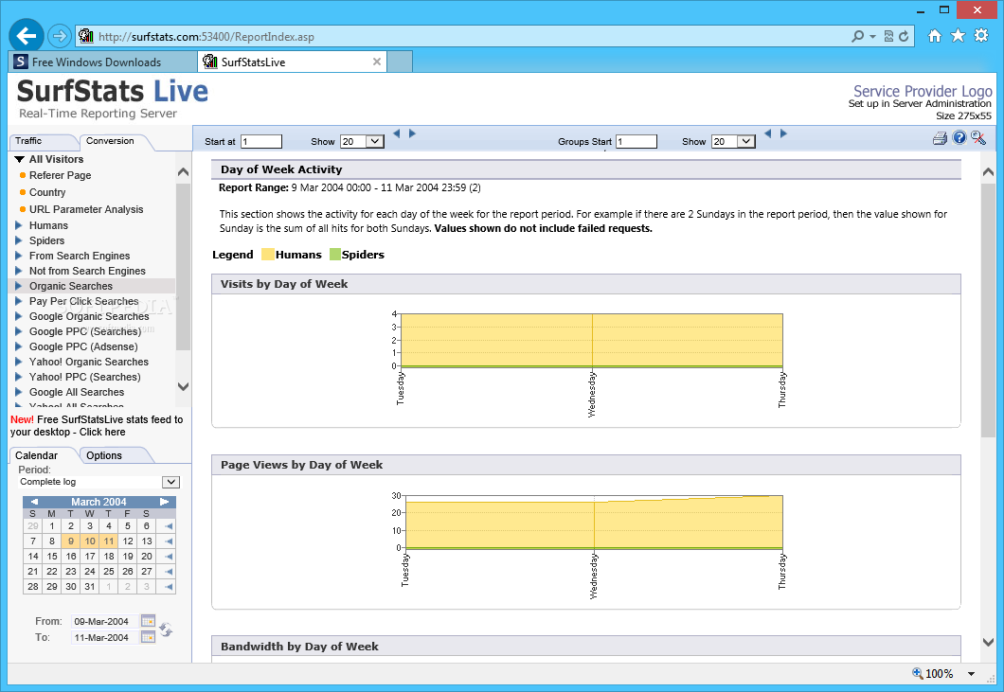Select March 17 in the calendar
1004x692 pixels.
pos(90,557)
